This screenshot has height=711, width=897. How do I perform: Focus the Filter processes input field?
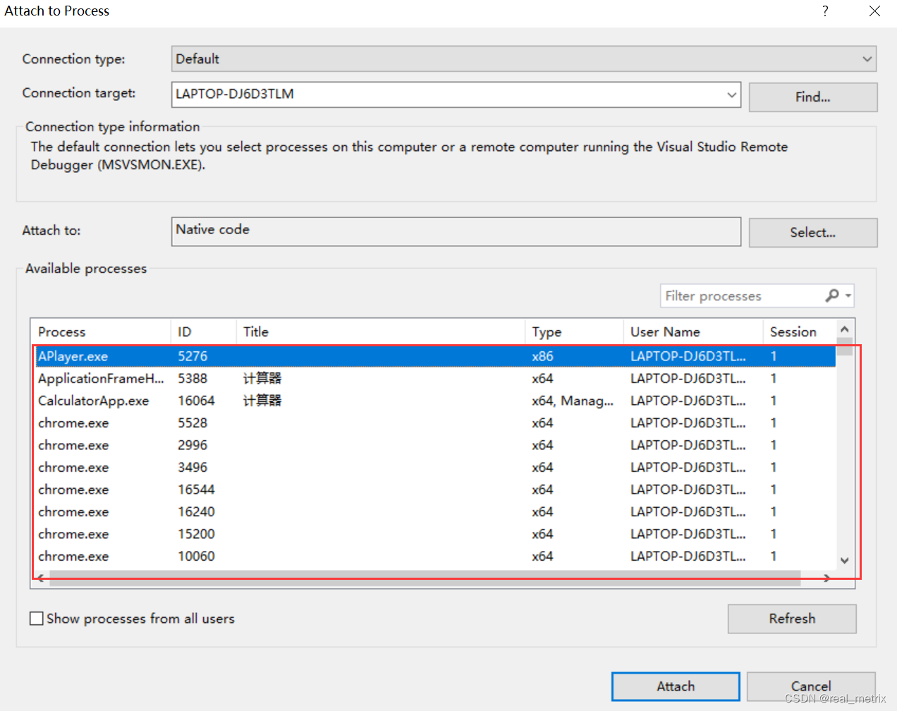click(742, 296)
